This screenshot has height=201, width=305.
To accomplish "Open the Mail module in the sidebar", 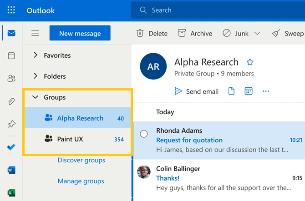I will point(11,33).
